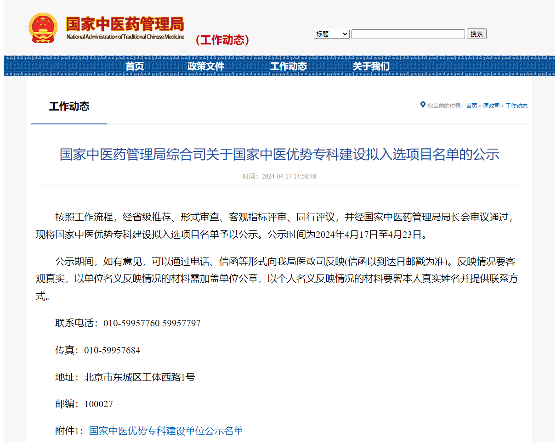
Task: Click the red (工作动态) header label
Action: tap(222, 40)
